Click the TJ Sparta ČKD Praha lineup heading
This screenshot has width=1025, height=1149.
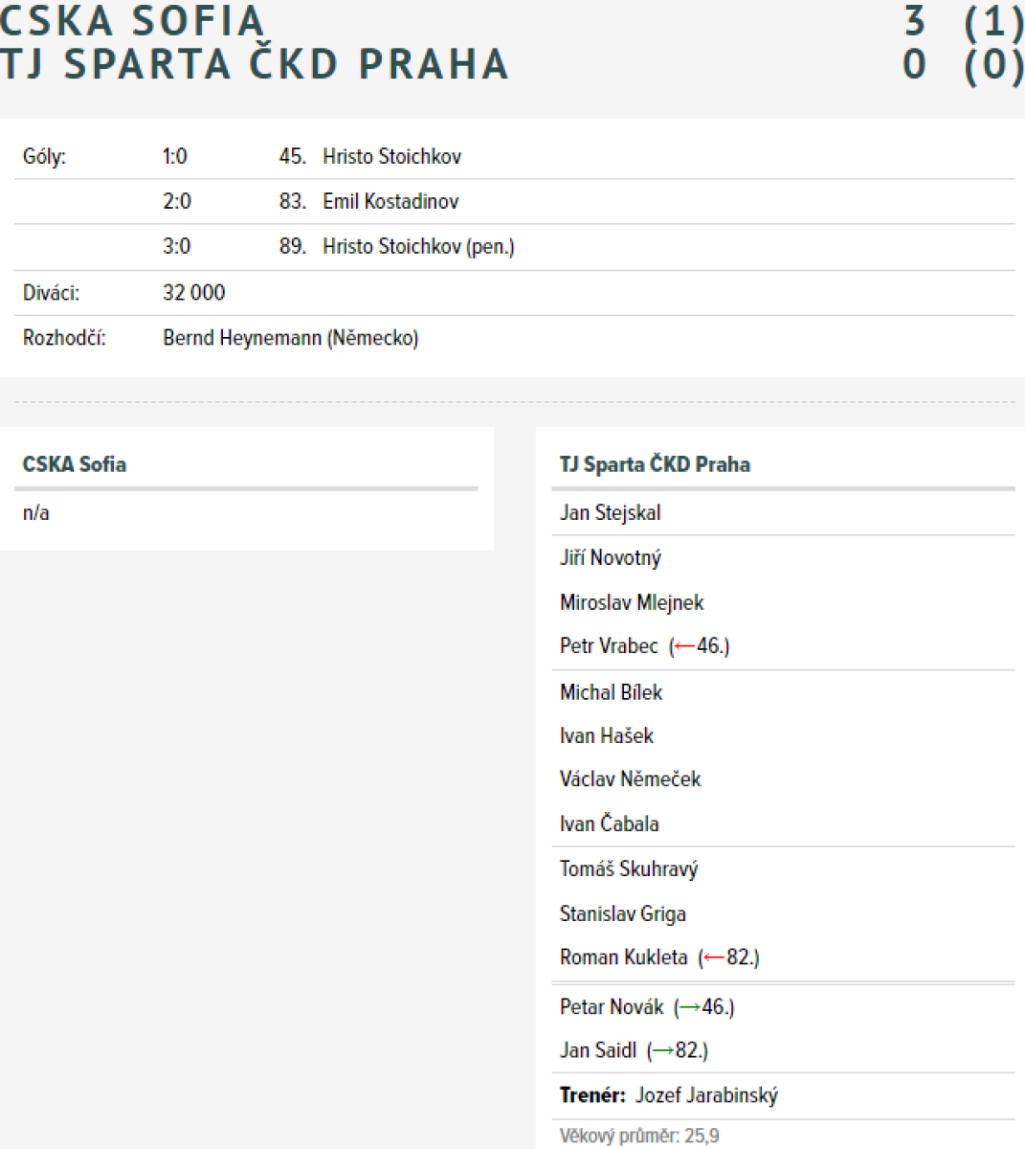(655, 464)
